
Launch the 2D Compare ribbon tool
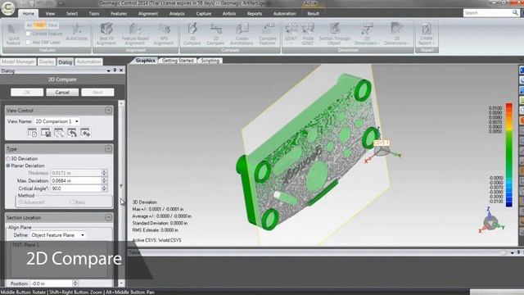tap(215, 34)
